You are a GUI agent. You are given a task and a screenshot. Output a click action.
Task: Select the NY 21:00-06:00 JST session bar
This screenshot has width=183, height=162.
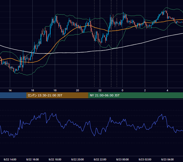tap(135, 95)
